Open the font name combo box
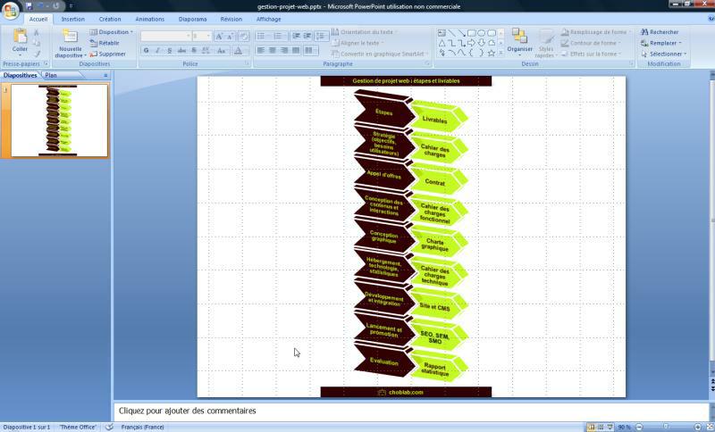This screenshot has height=432, width=715. (166, 36)
